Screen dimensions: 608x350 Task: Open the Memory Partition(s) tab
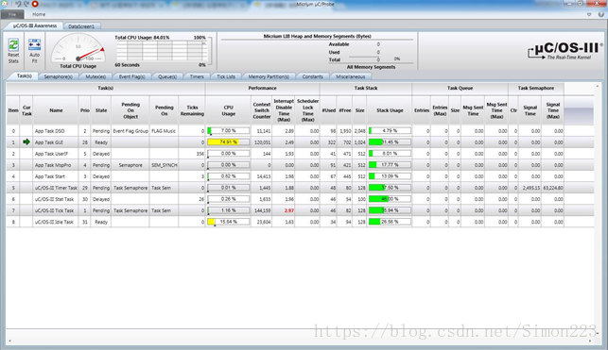[x=269, y=76]
